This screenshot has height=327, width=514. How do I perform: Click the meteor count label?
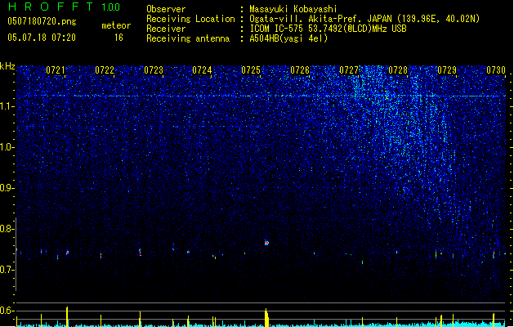click(x=116, y=25)
